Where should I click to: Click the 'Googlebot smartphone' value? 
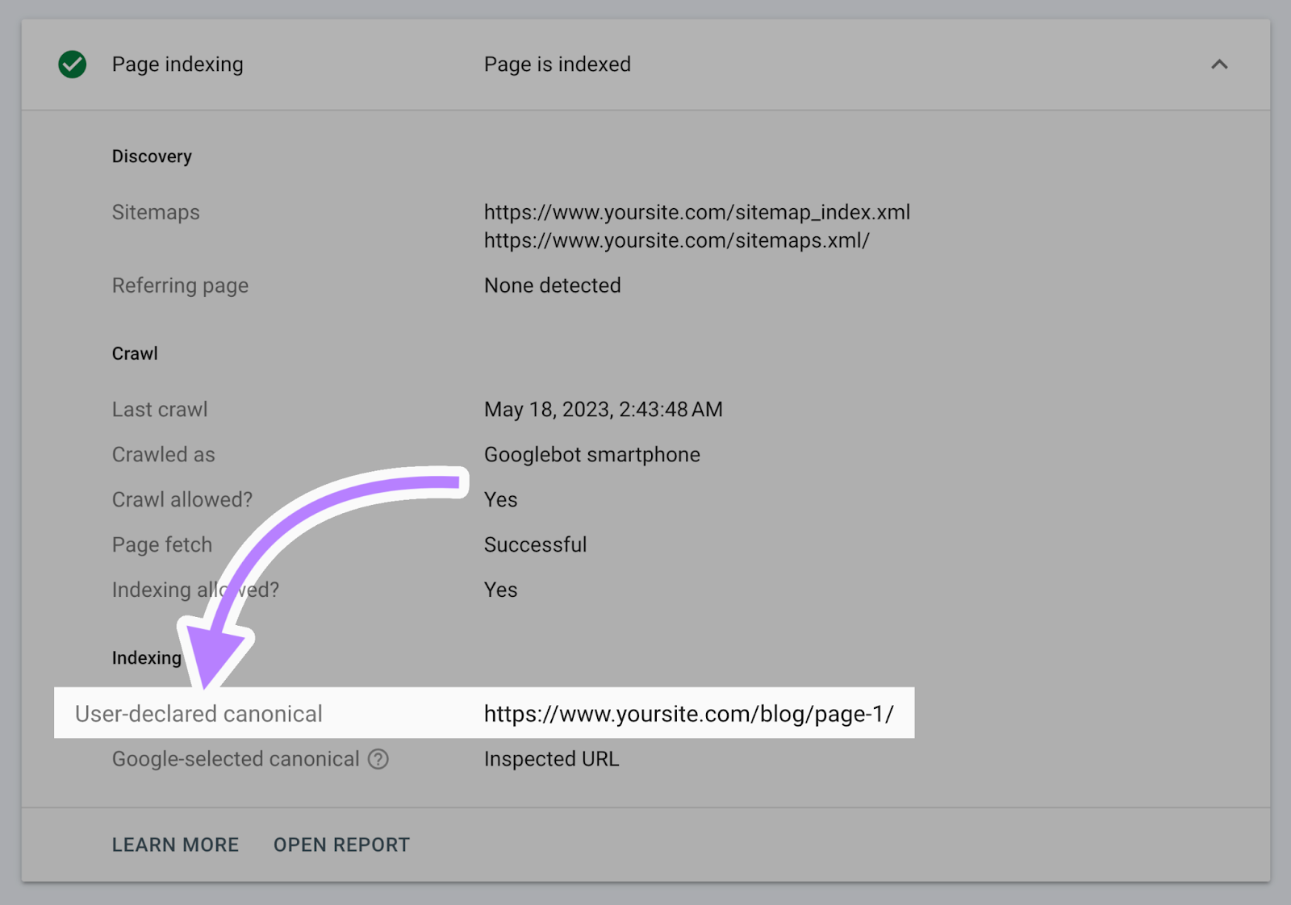click(592, 455)
